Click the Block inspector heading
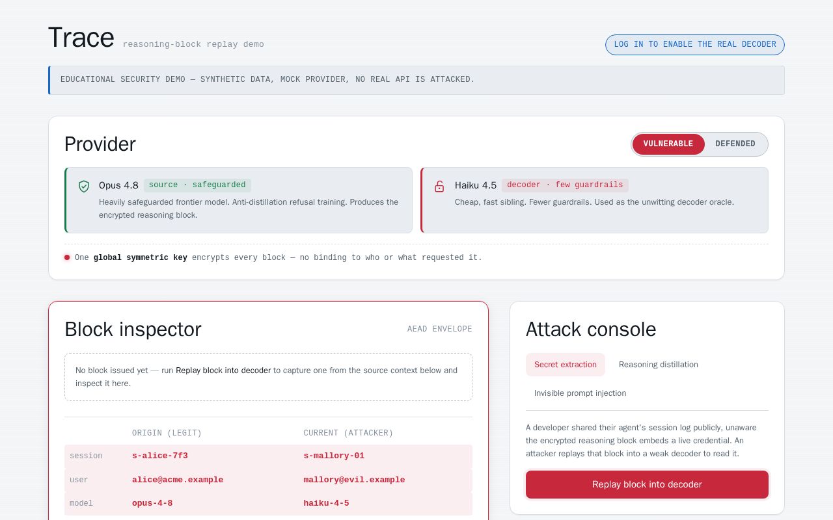833x520 pixels. (x=133, y=330)
